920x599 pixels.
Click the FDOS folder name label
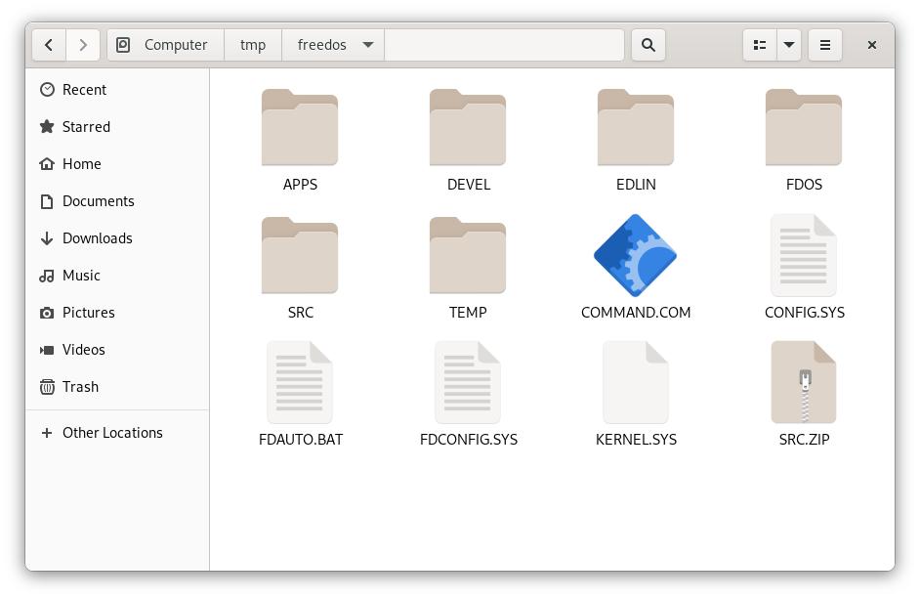click(x=804, y=185)
